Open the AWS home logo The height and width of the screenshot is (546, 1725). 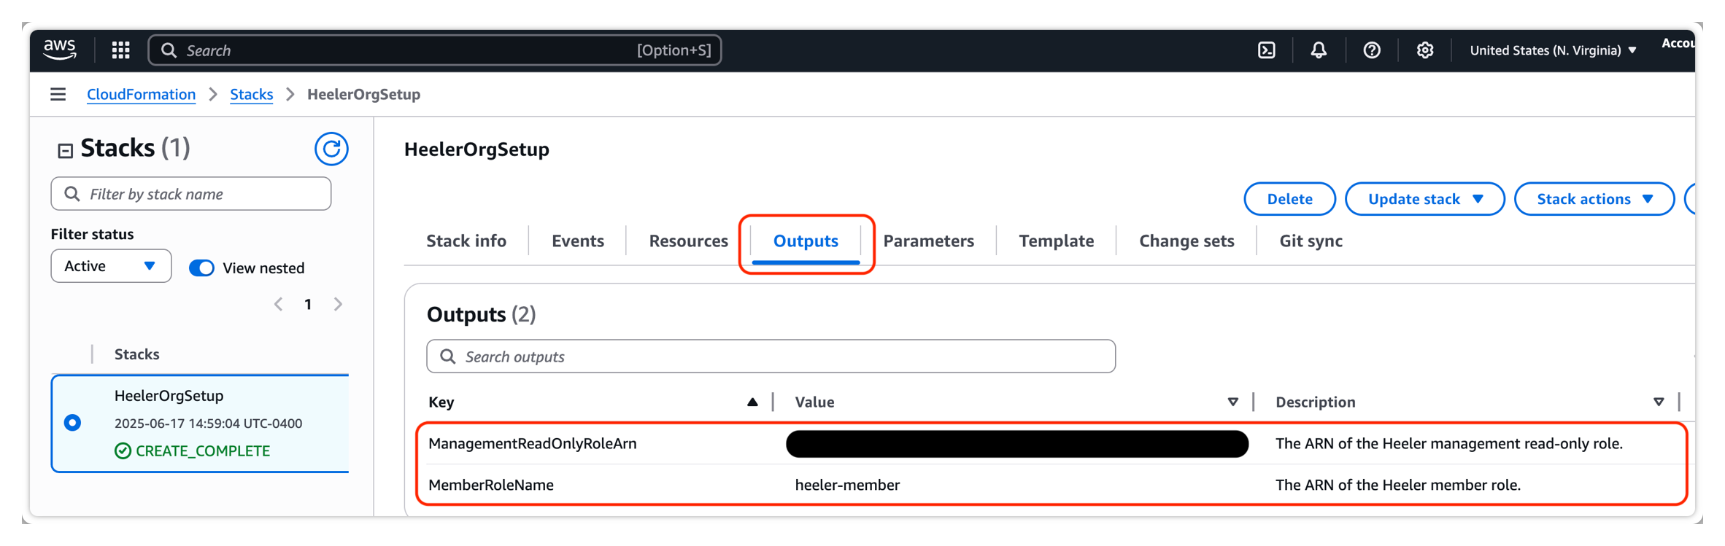(x=60, y=50)
